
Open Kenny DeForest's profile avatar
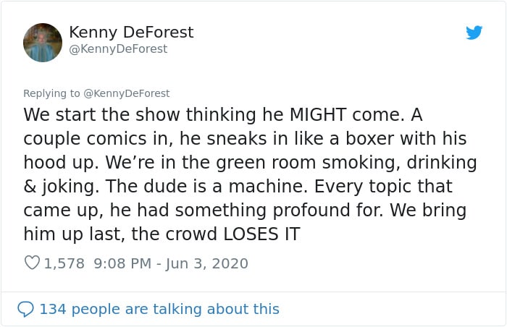pos(43,43)
